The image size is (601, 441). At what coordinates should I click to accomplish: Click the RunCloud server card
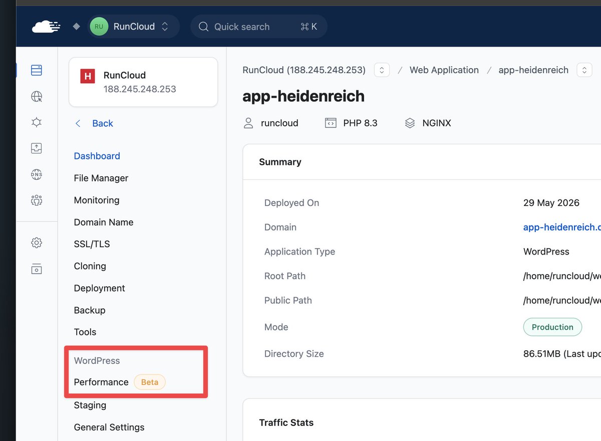pyautogui.click(x=143, y=82)
